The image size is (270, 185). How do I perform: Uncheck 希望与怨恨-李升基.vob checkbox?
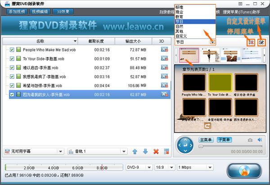[12, 86]
